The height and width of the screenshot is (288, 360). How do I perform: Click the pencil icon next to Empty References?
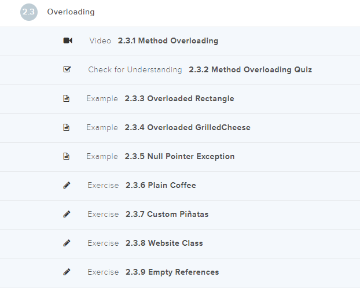pyautogui.click(x=67, y=272)
